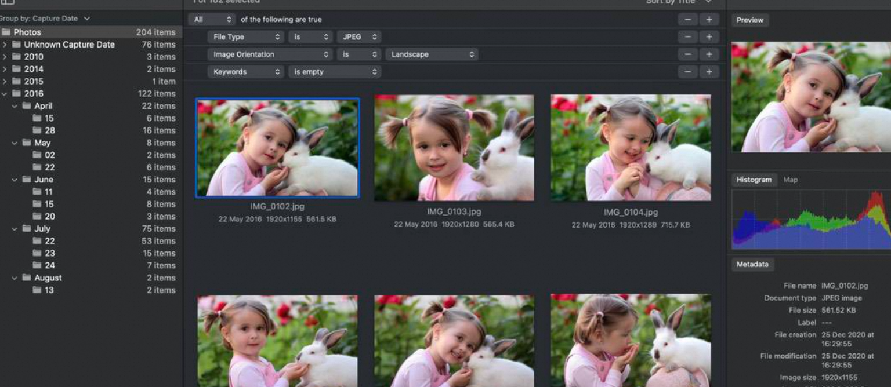Collapse the May folder chevron
Screen dimensions: 891x387
(x=15, y=143)
